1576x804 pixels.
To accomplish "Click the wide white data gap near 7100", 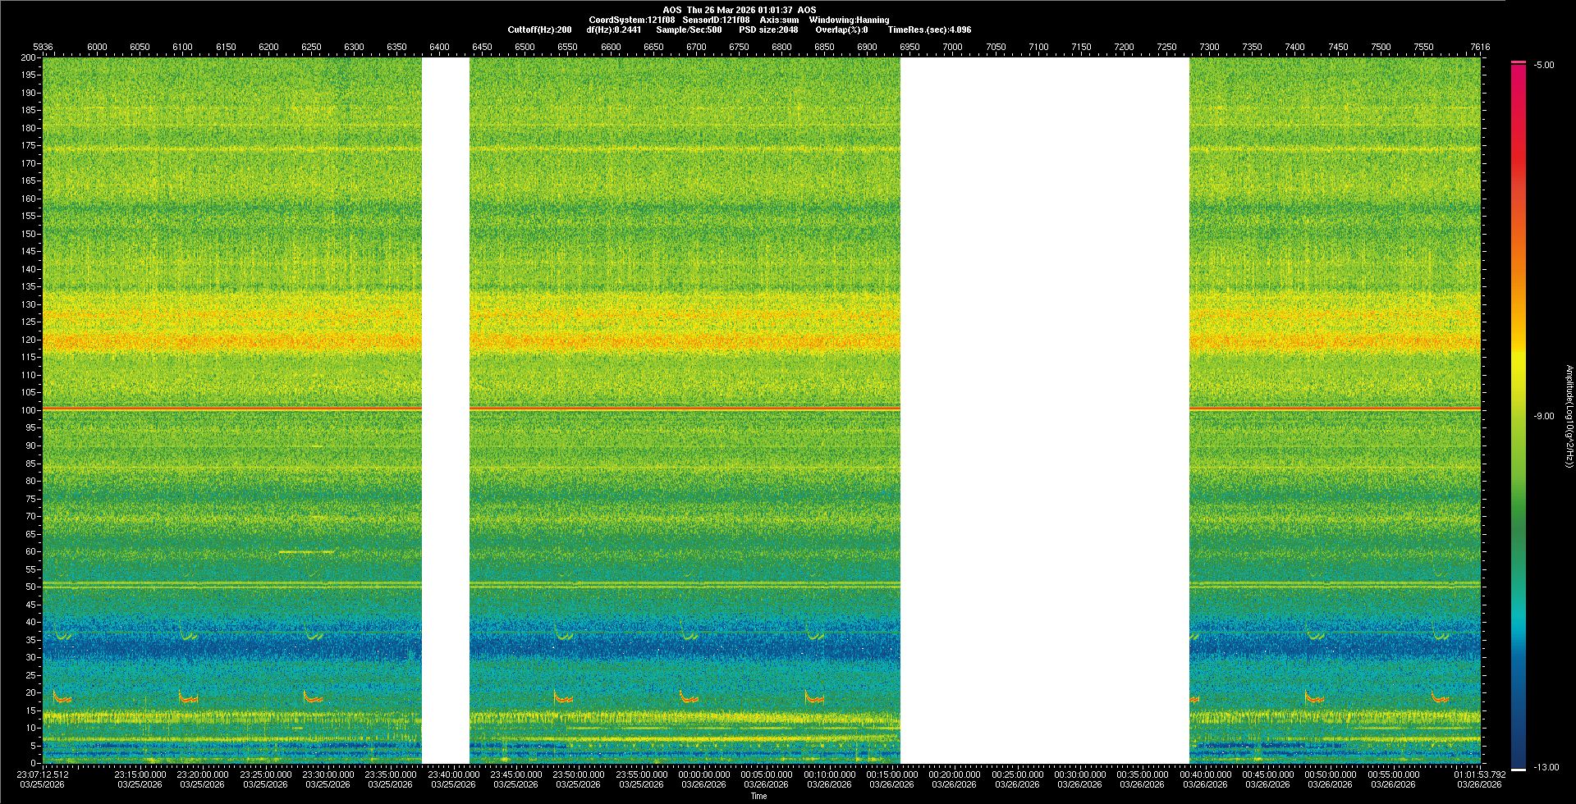I will (x=1044, y=410).
